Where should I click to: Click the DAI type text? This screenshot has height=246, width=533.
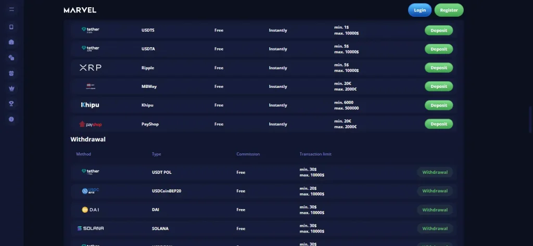pyautogui.click(x=155, y=210)
